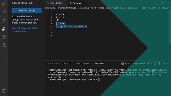Screen dimensions: 171x96
Task: Open Run and Debug panel more actions
Action: 41,3
